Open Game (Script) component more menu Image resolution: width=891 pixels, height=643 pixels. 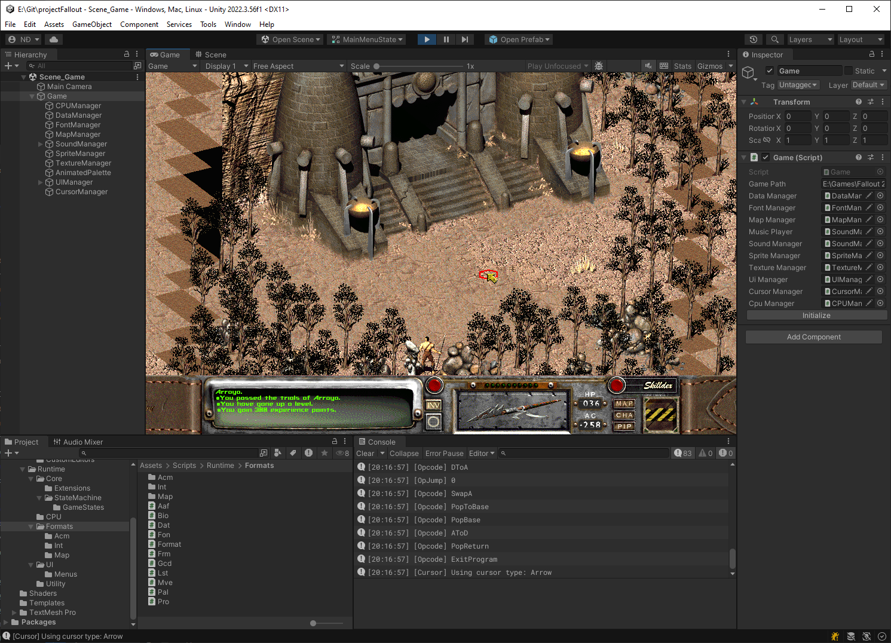pyautogui.click(x=883, y=157)
